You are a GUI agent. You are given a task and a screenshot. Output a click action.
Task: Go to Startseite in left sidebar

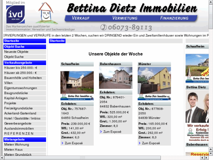pos(25,41)
